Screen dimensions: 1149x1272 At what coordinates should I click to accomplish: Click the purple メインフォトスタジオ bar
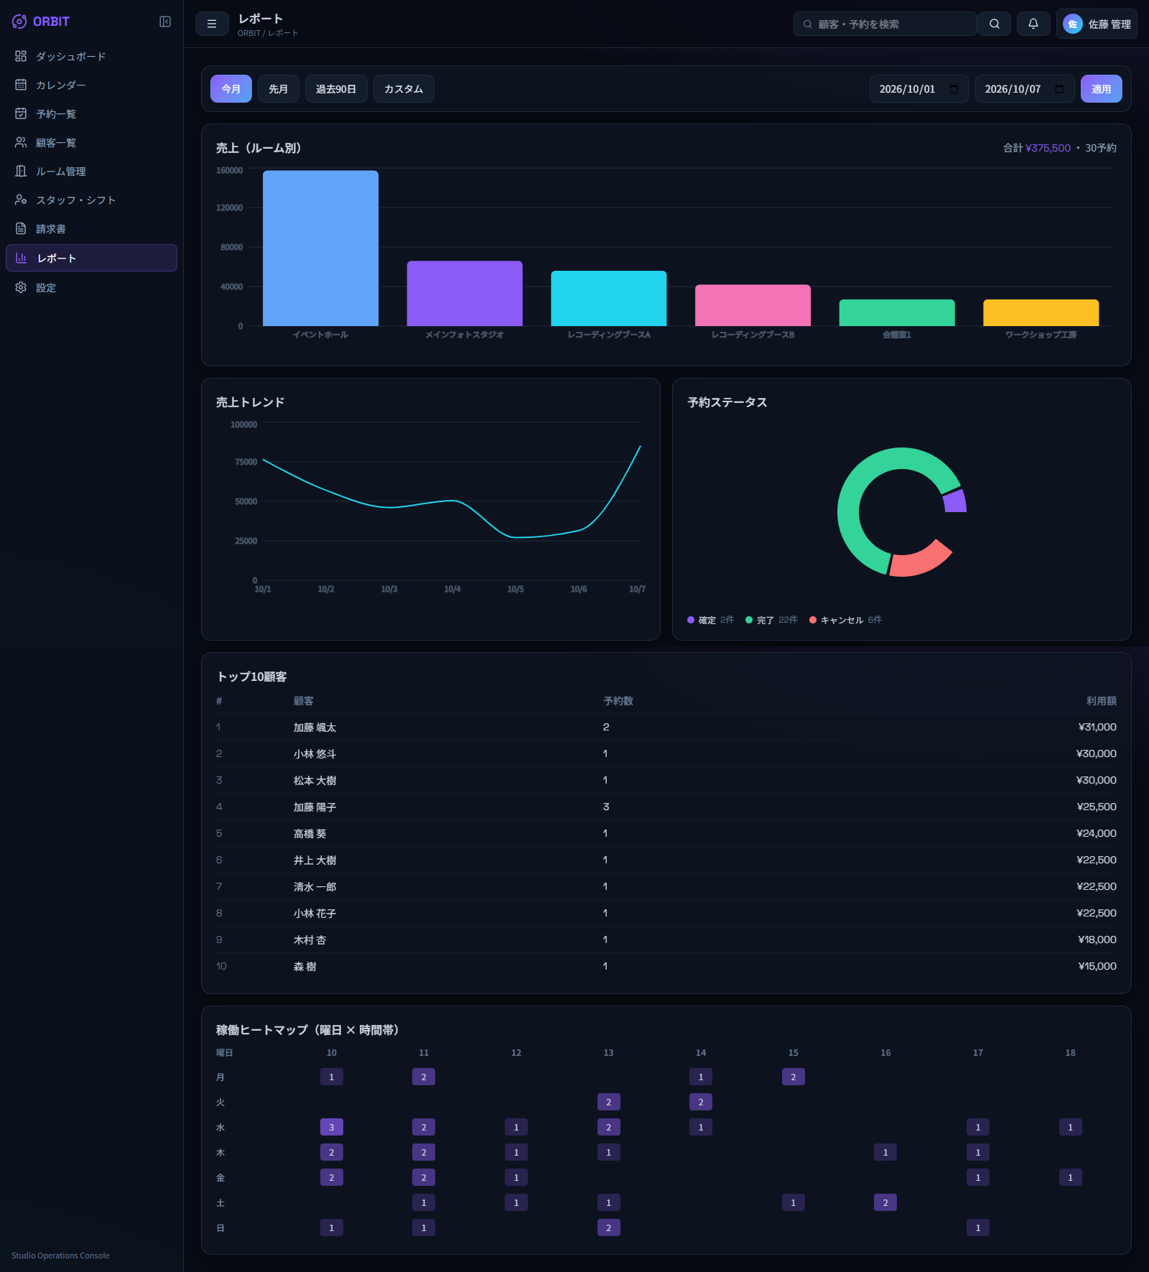[x=465, y=294]
